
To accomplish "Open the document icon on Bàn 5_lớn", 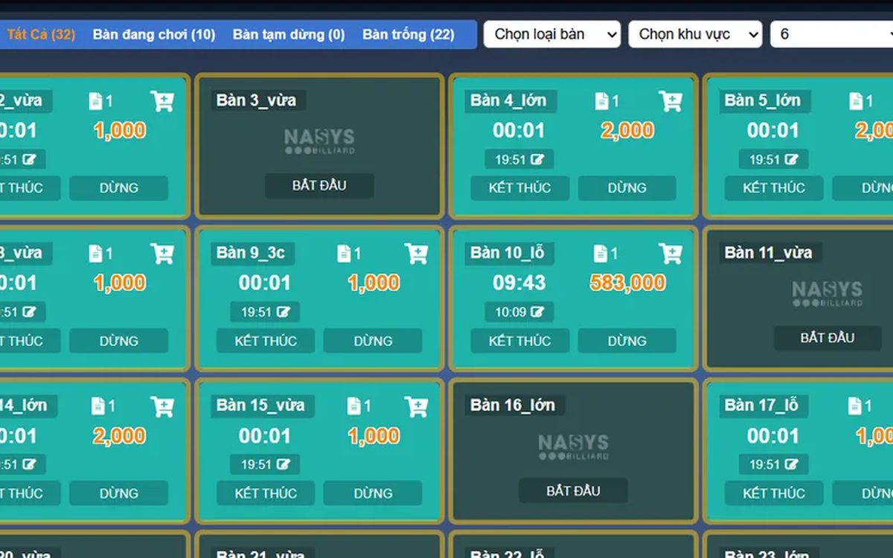I will (856, 101).
